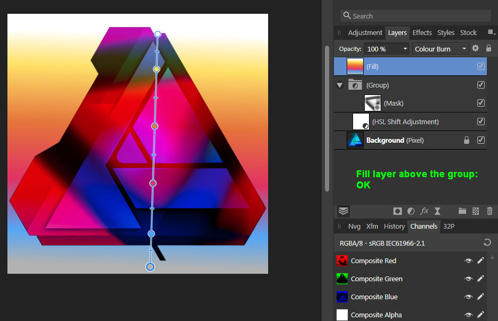Click in the Search input field
This screenshot has width=498, height=321.
click(416, 16)
